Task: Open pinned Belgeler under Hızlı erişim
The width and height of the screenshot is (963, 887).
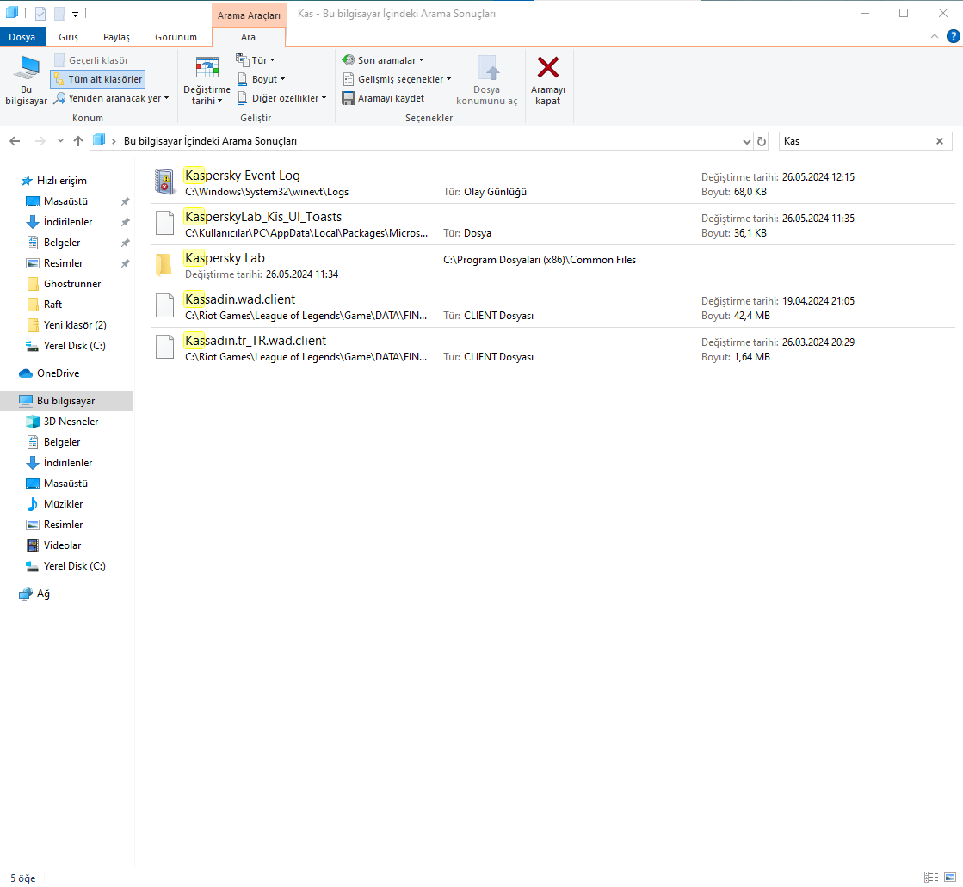Action: point(61,243)
